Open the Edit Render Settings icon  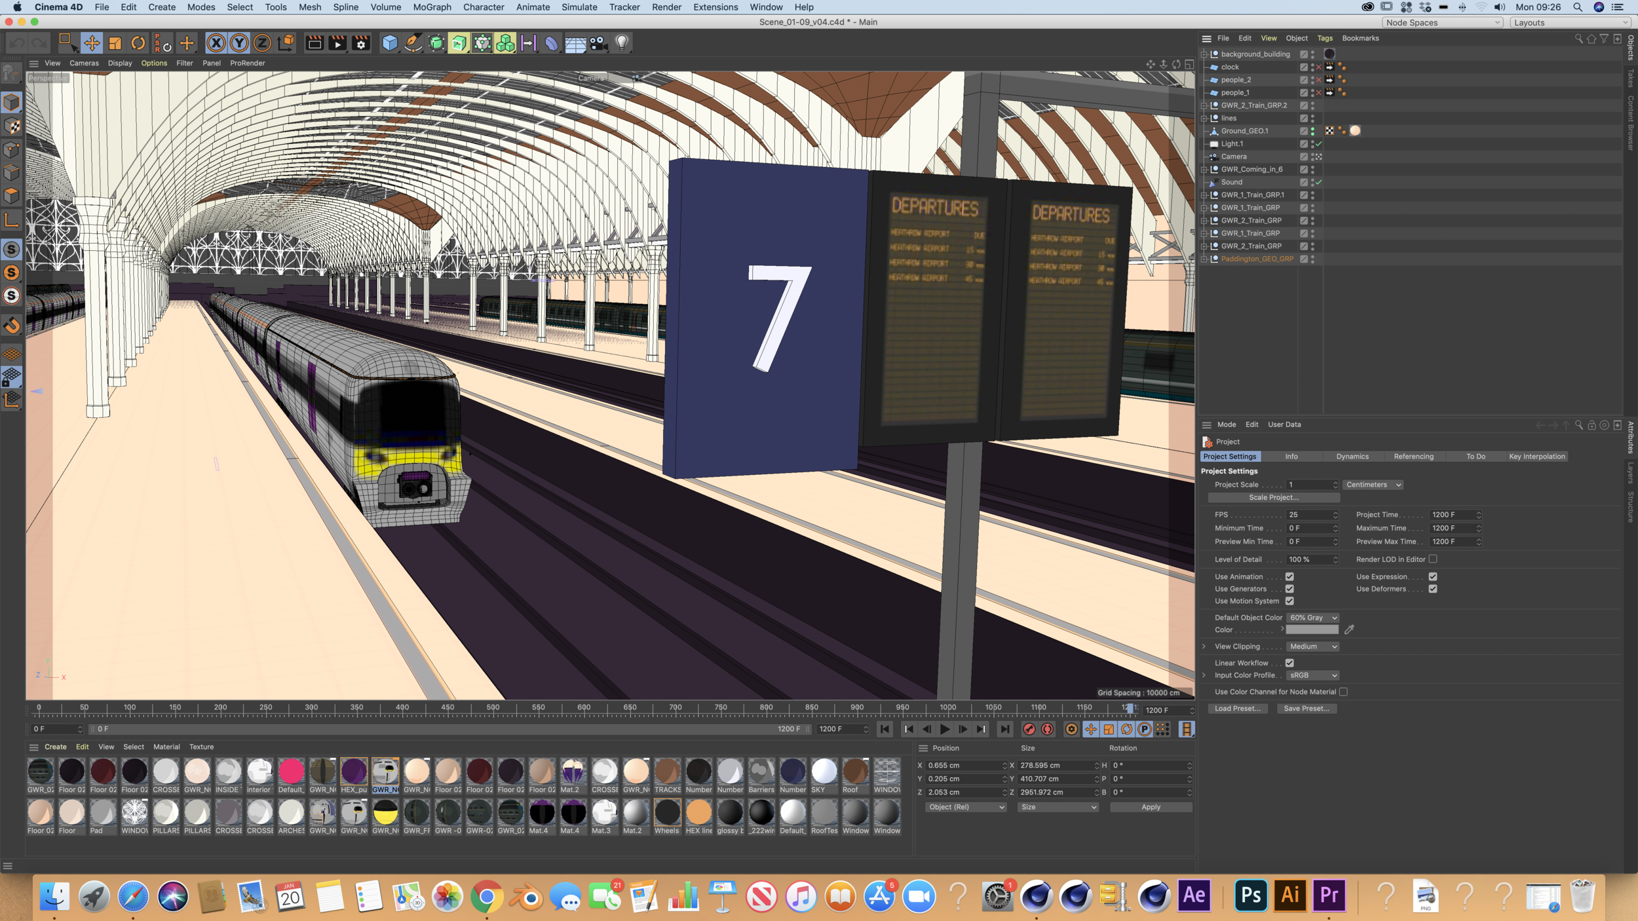tap(360, 43)
